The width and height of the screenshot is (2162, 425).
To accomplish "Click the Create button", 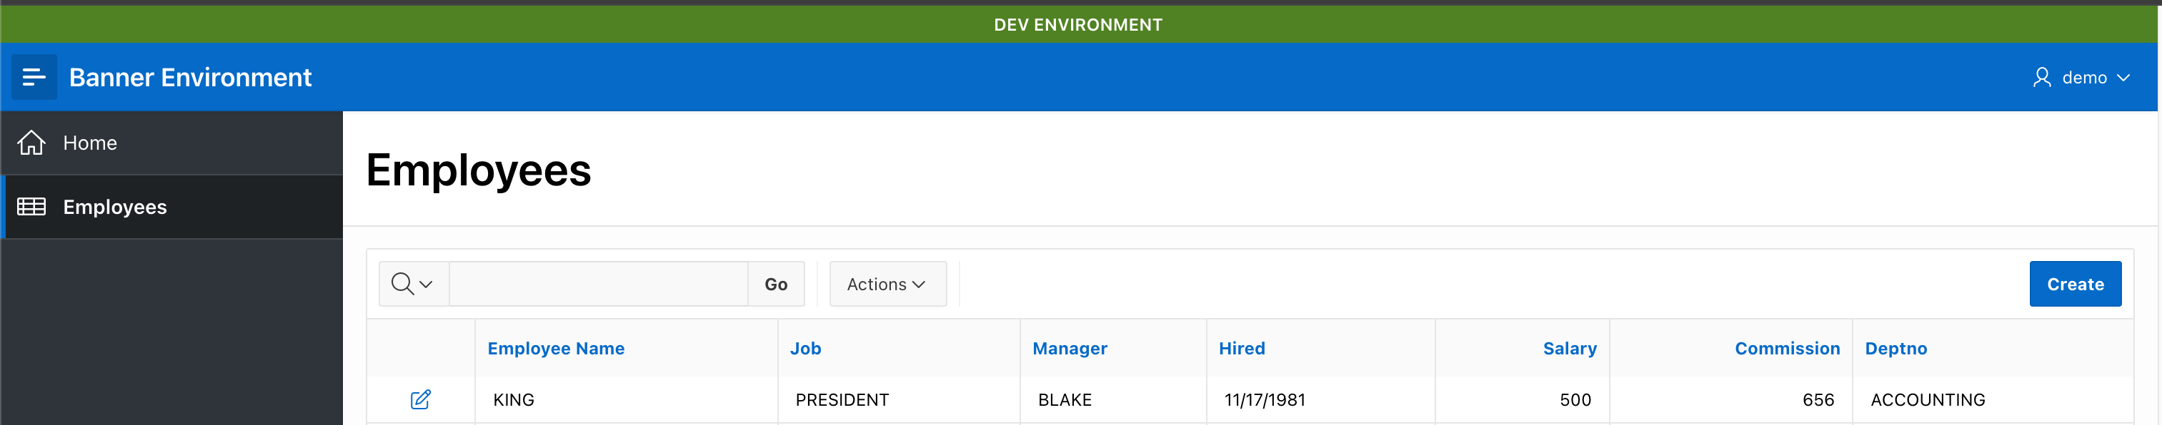I will tap(2075, 285).
